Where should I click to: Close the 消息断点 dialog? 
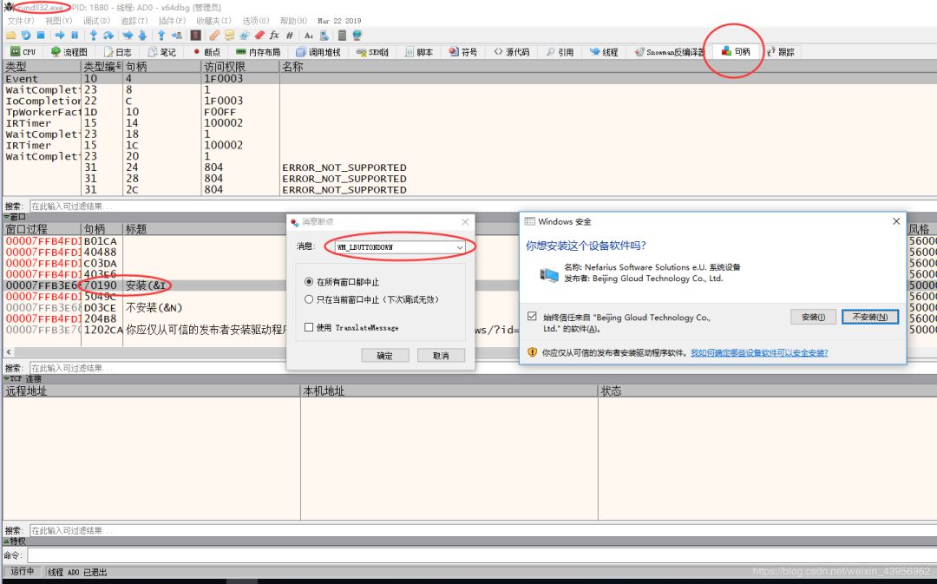click(x=466, y=222)
